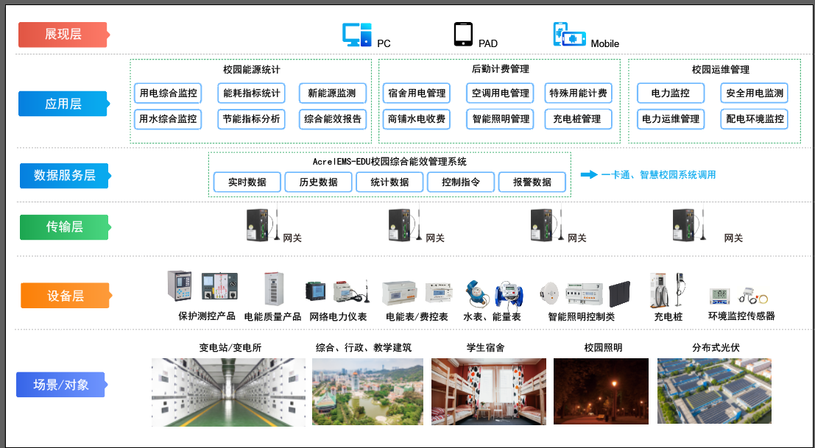Viewport: 815px width, 448px height.
Task: Click the 一卡通、智慧校园系统调用 link text
Action: pyautogui.click(x=657, y=175)
